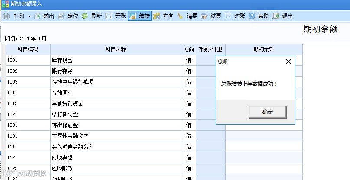Click the 帮助 toolbar label
Image resolution: width=350 pixels, height=180 pixels.
(263, 16)
